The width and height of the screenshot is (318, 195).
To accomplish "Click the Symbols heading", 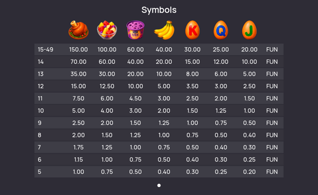I will coord(159,10).
